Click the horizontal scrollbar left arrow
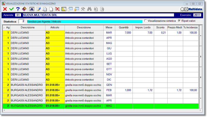The height and width of the screenshot is (117, 207). pos(4,110)
